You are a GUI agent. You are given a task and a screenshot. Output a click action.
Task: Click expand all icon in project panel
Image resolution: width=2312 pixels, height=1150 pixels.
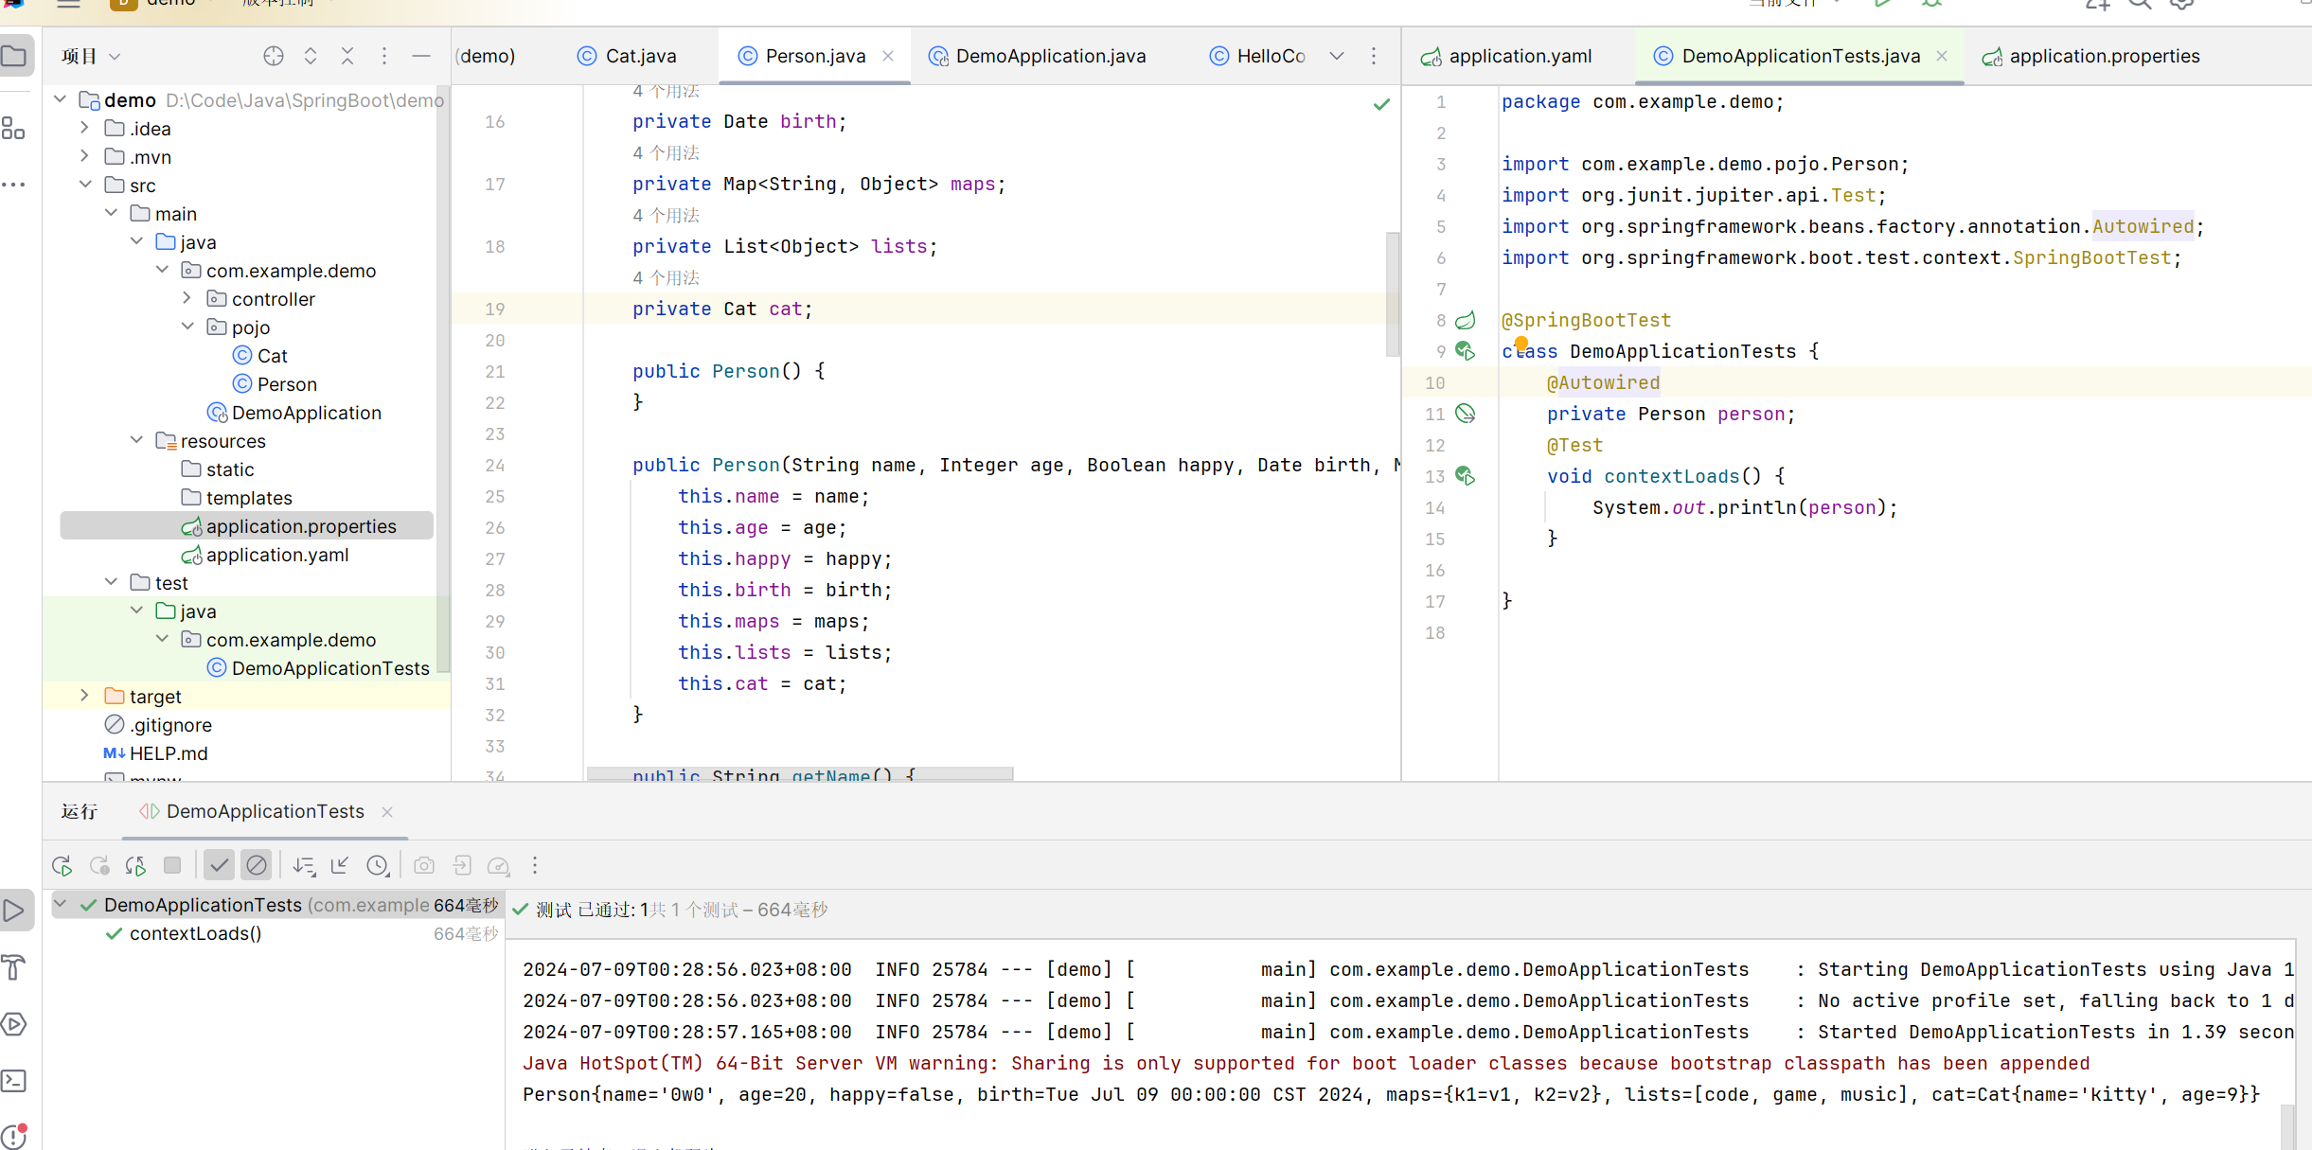click(x=311, y=57)
